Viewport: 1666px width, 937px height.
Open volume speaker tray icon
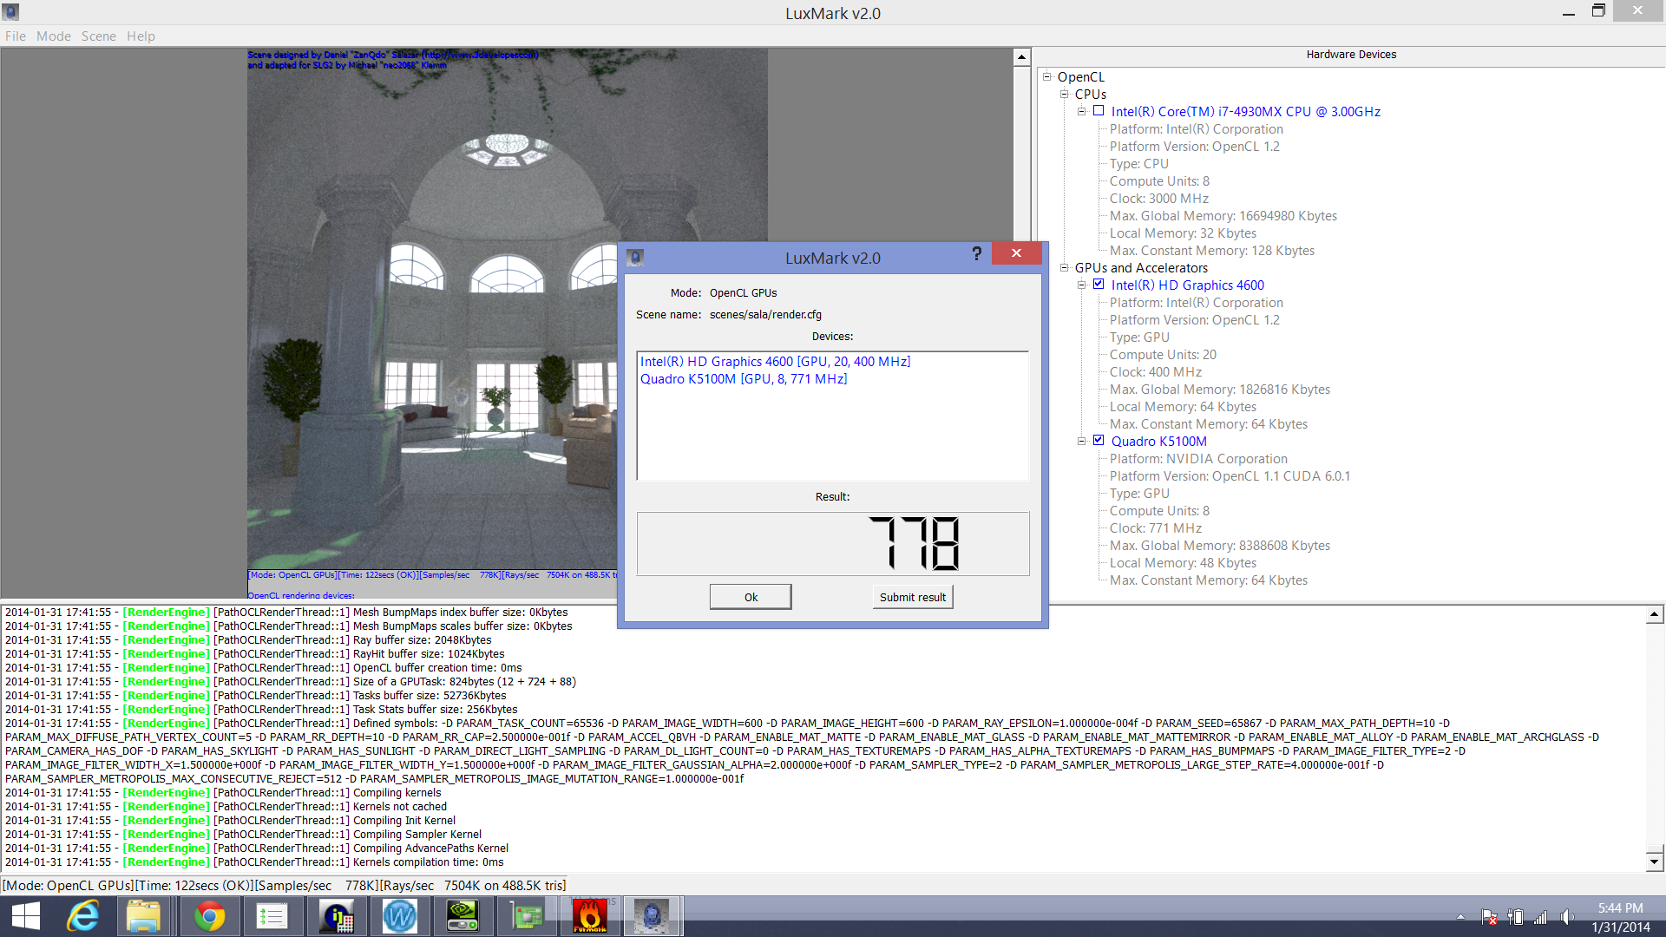(1567, 917)
